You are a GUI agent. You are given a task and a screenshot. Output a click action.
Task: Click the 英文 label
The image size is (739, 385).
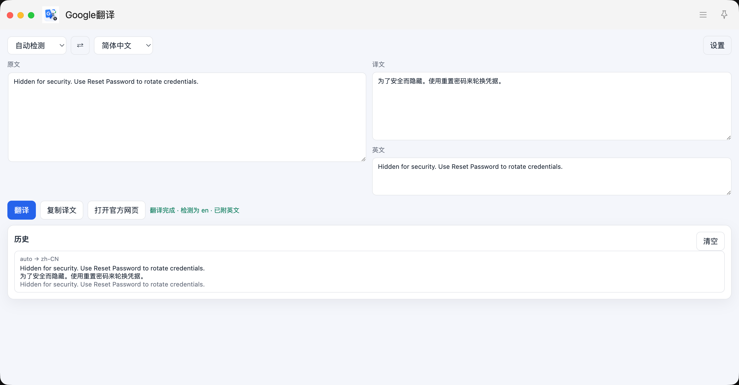coord(378,150)
